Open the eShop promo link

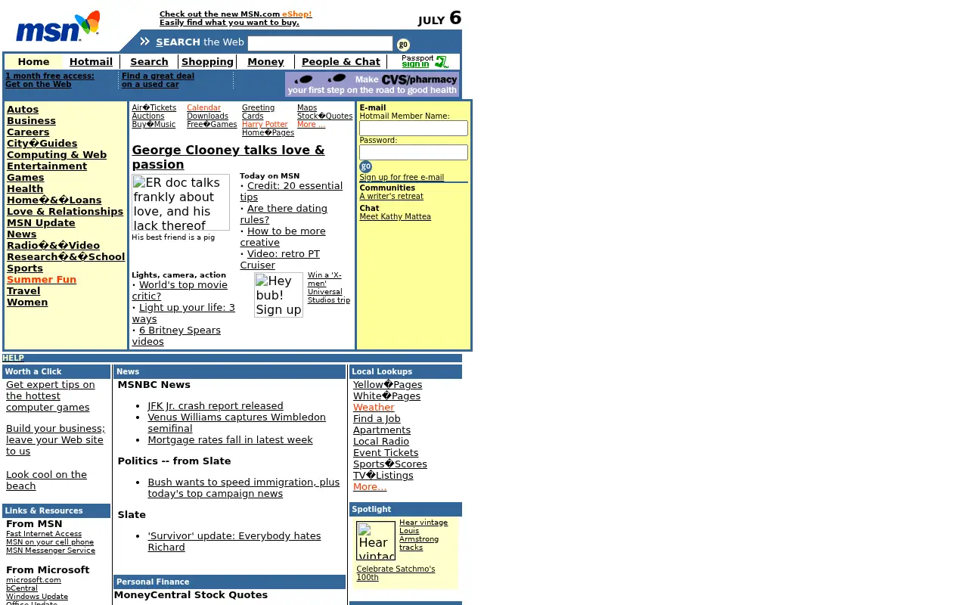coord(296,14)
